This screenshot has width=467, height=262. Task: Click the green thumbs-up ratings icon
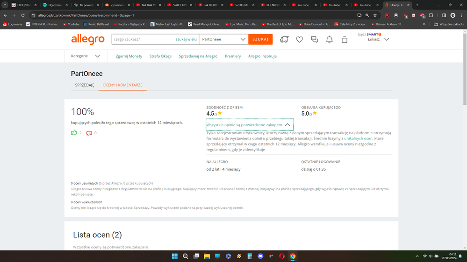tap(74, 132)
